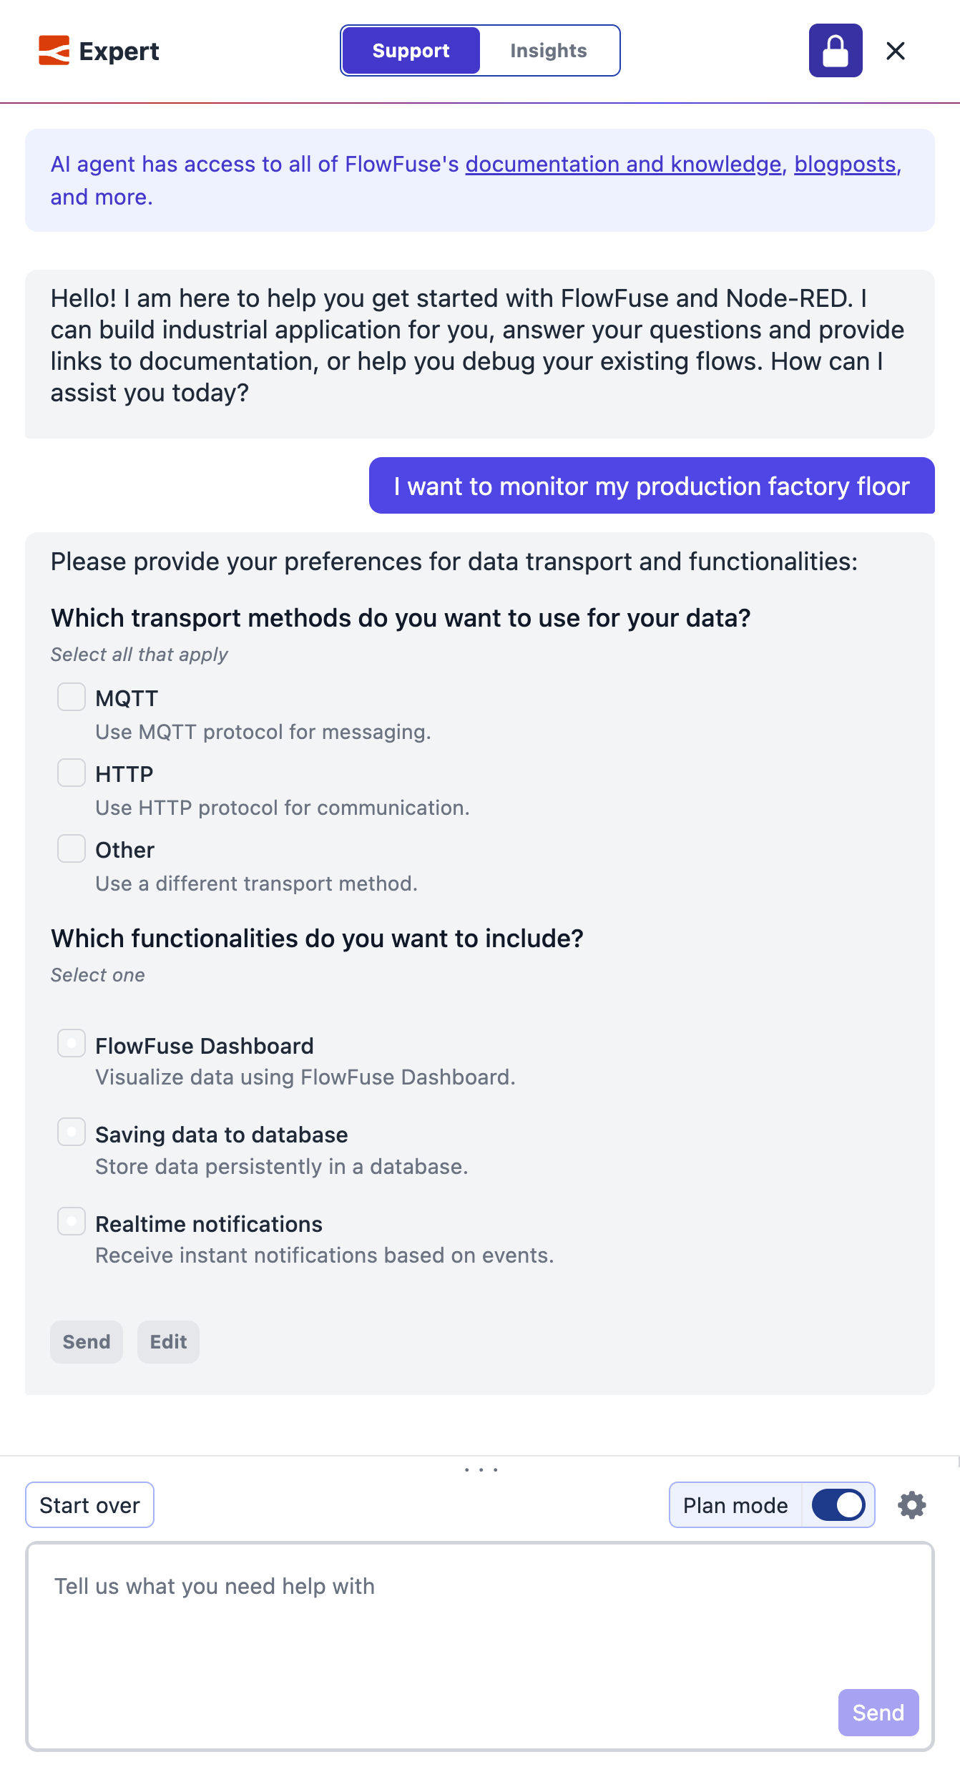
Task: Switch to the Support tab
Action: tap(411, 51)
